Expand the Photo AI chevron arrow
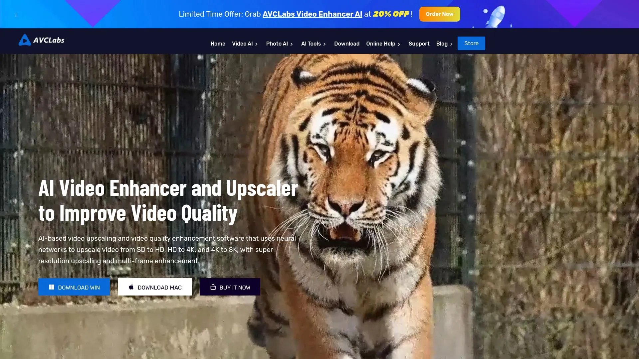This screenshot has height=359, width=639. click(x=292, y=44)
